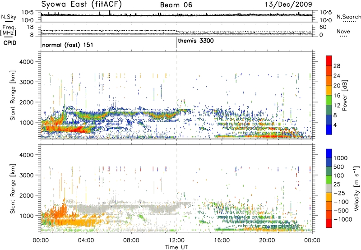Image resolution: width=361 pixels, height=250 pixels.
Task: Click the red top segment of the Power colorbar
Action: click(329, 60)
